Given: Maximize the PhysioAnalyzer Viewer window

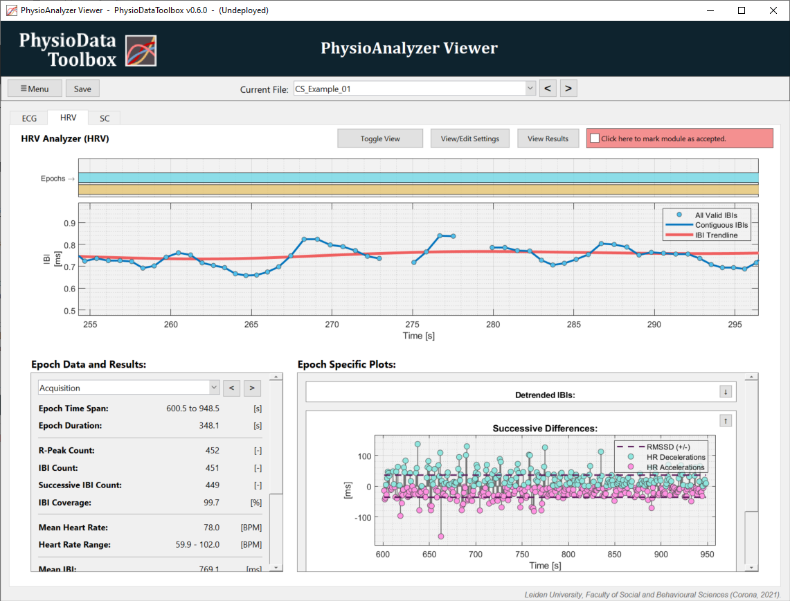Looking at the screenshot, I should [x=742, y=10].
